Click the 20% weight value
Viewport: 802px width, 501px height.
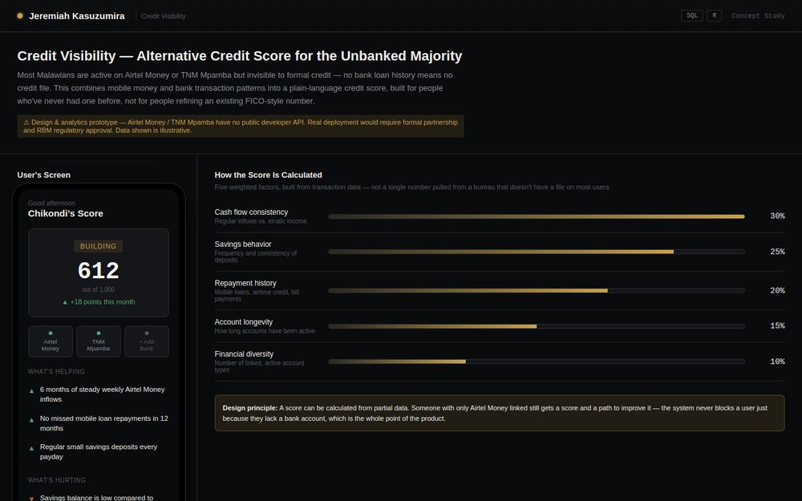coord(777,291)
